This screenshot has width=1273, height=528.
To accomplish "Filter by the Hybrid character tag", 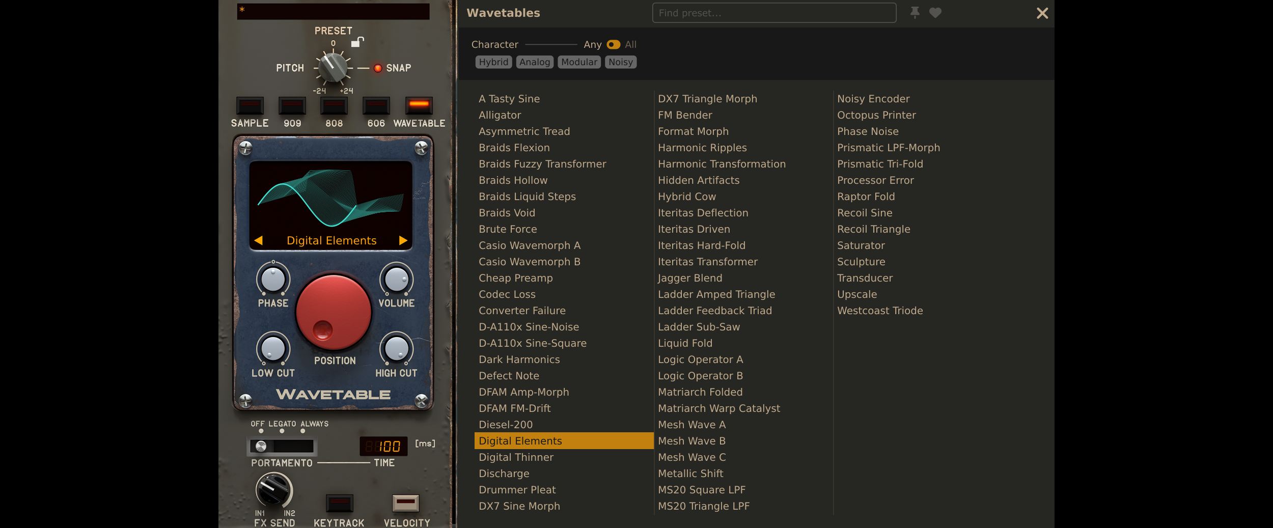I will pyautogui.click(x=493, y=62).
